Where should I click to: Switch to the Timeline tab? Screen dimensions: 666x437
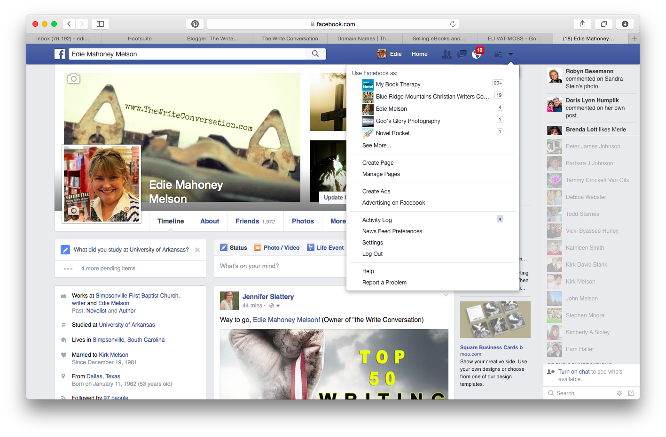click(x=171, y=221)
